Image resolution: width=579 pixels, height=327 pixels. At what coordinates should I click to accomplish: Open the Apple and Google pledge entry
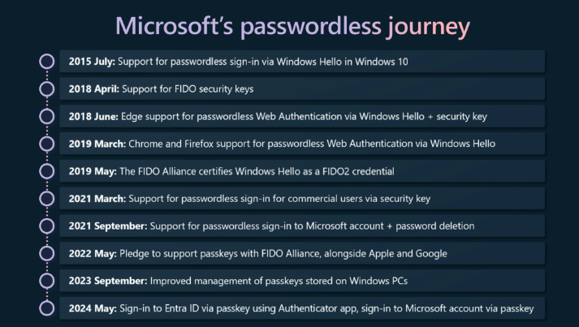[x=302, y=253]
